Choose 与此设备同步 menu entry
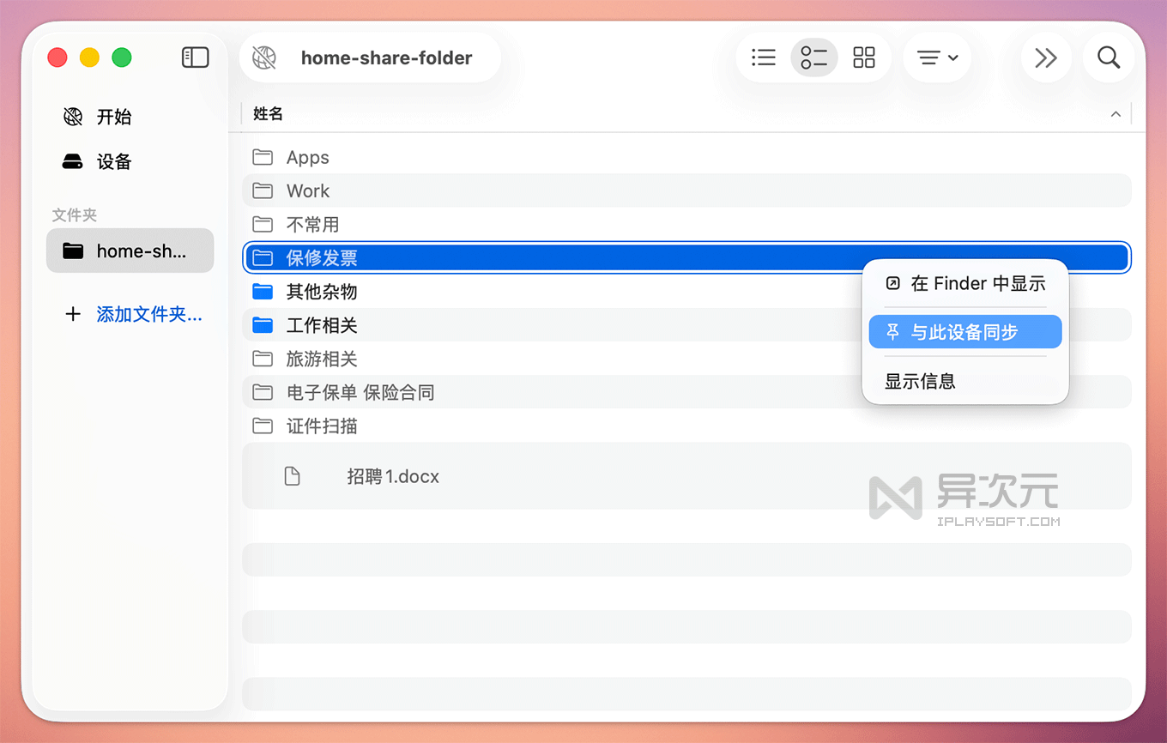This screenshot has width=1167, height=743. pos(965,332)
